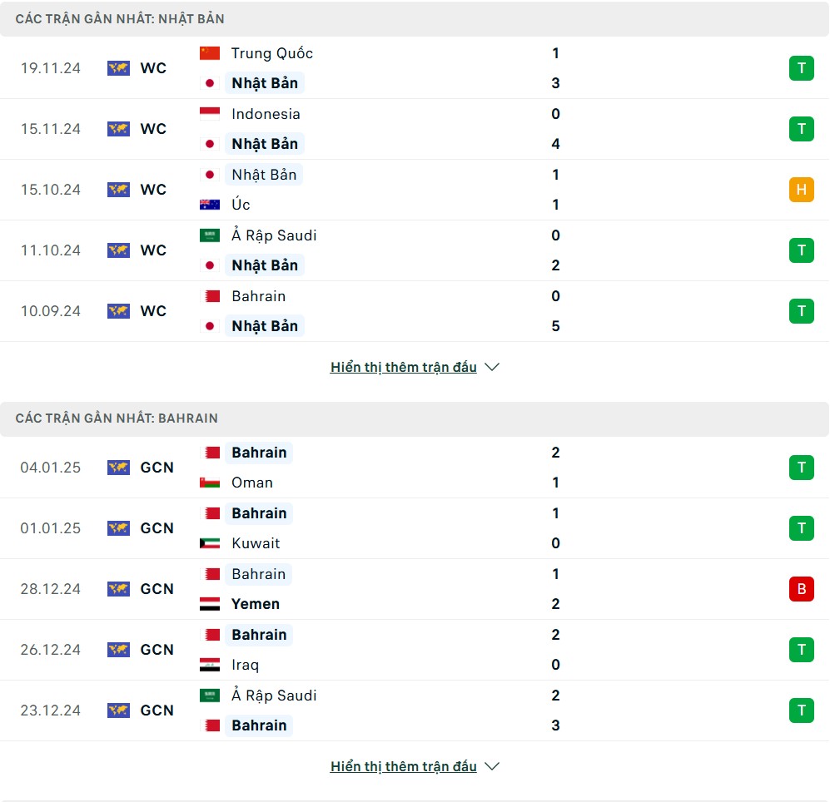Viewport: 830px width, 802px height.
Task: Click the WC competition icon for 19.11.24 match
Action: [x=118, y=68]
